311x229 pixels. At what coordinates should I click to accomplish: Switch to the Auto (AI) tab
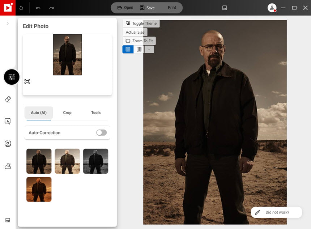tap(39, 113)
